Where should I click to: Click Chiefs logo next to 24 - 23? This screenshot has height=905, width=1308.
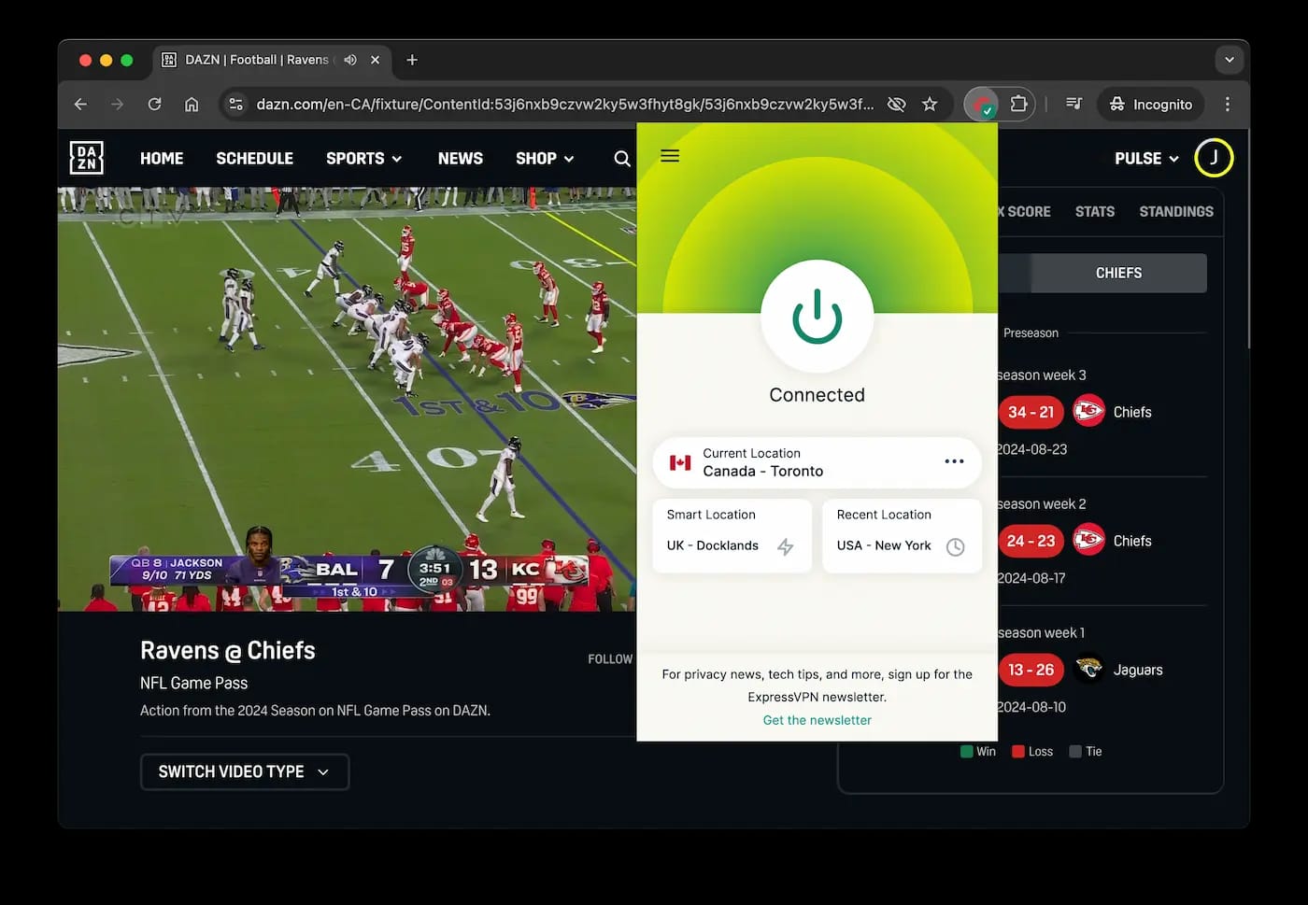[x=1088, y=540]
